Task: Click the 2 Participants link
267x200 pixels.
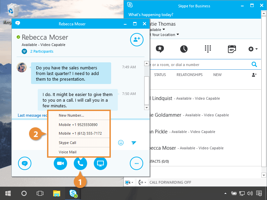Action: coord(41,51)
